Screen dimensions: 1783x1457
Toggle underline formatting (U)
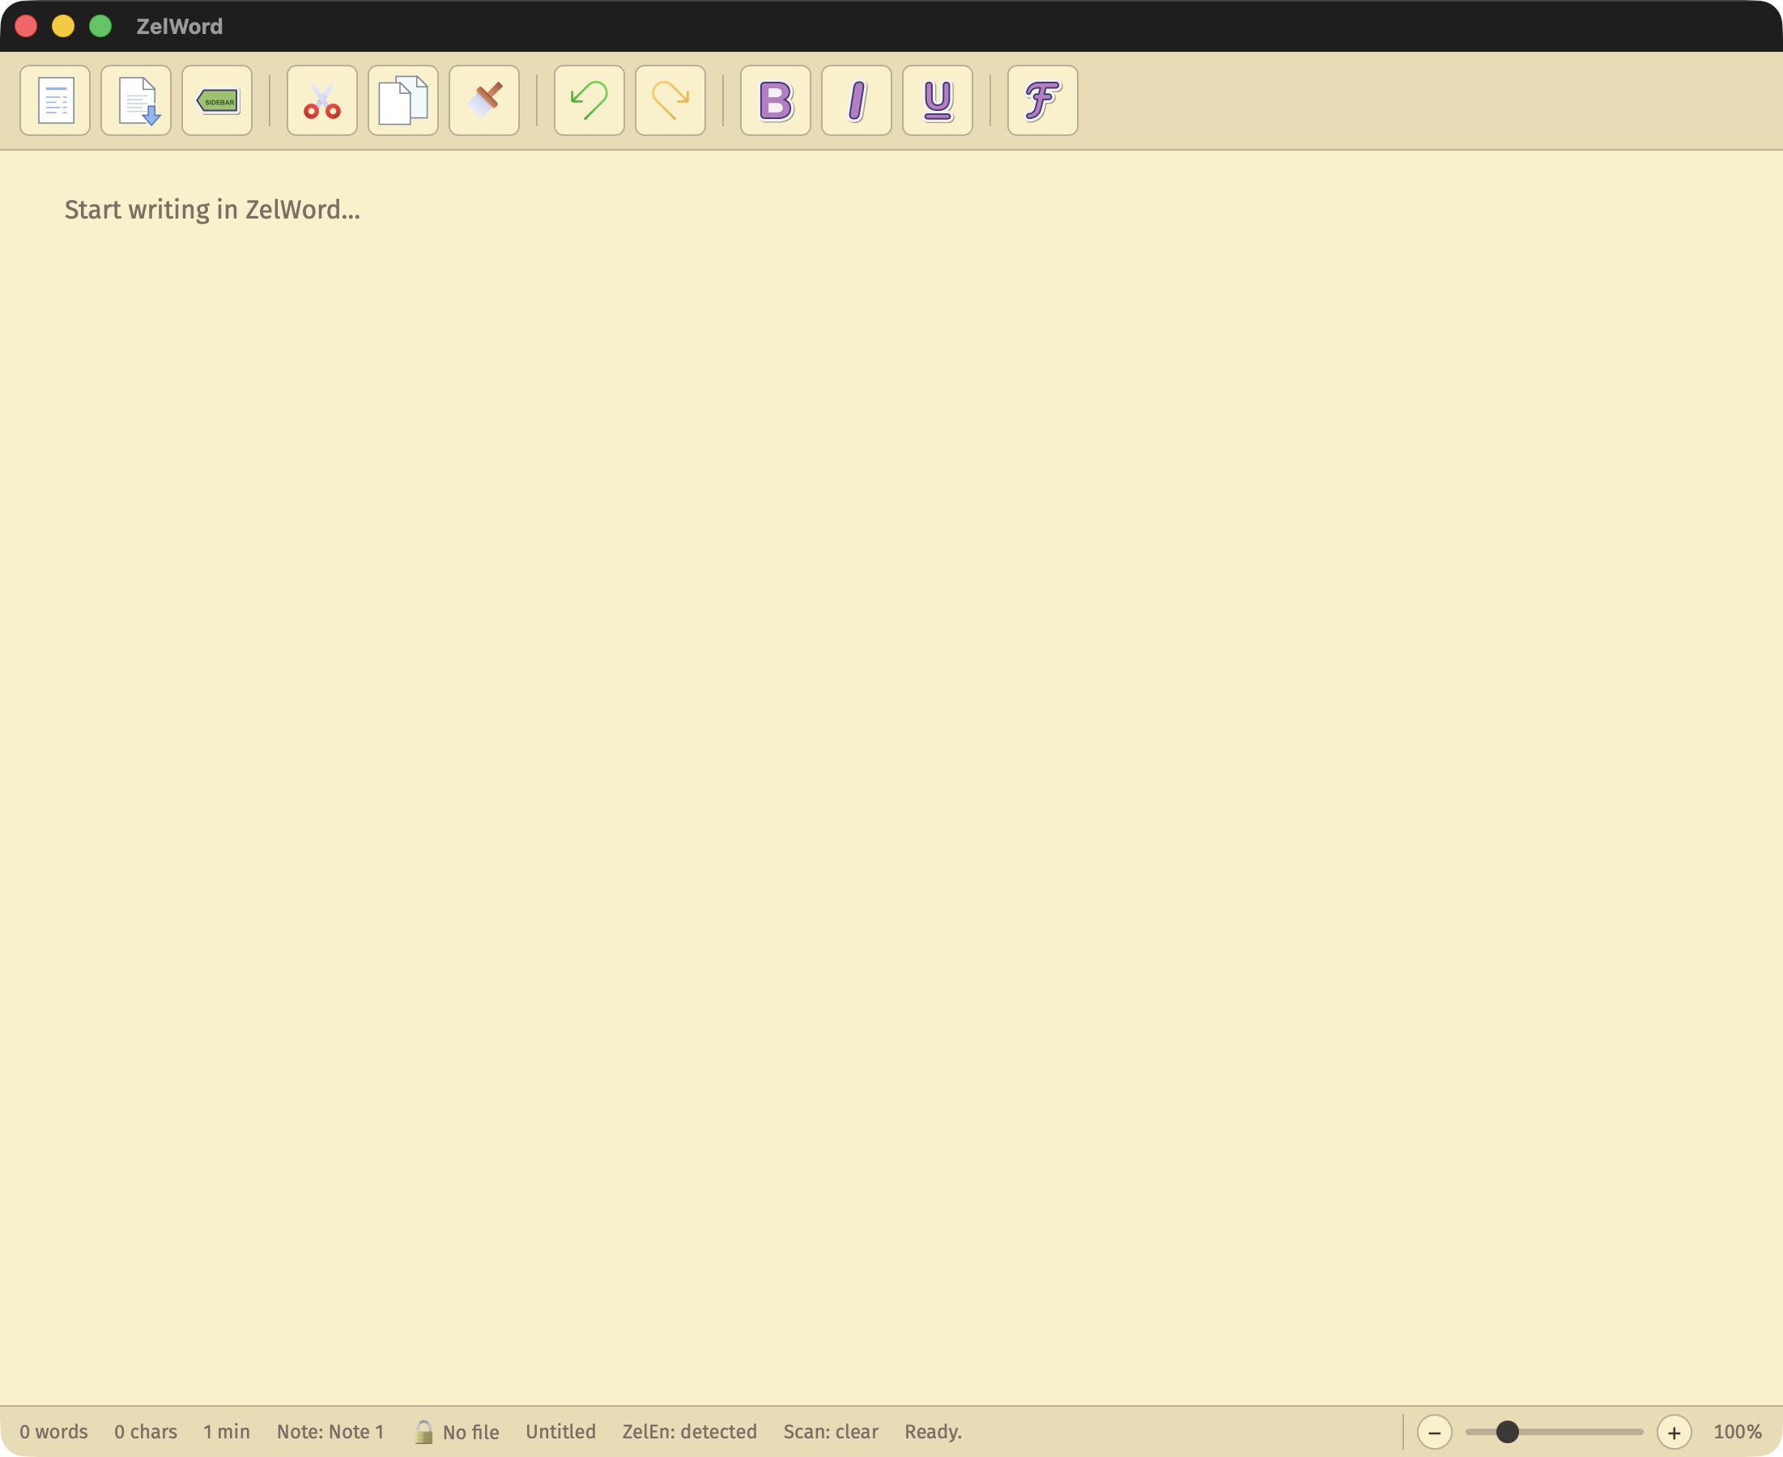click(938, 100)
